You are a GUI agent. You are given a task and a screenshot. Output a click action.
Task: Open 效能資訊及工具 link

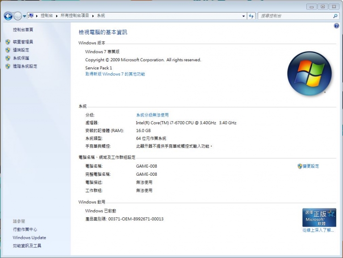tap(27, 246)
